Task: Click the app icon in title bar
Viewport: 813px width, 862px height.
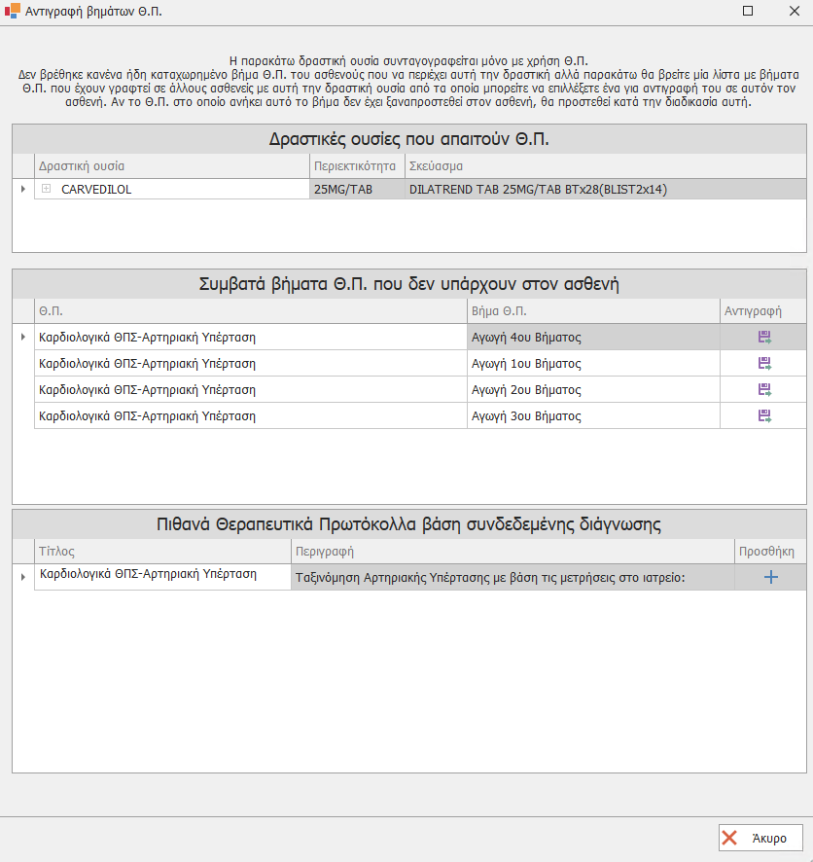Action: [x=12, y=12]
